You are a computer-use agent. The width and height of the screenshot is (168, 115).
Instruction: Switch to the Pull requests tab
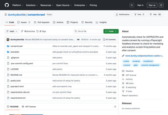coord(41,22)
